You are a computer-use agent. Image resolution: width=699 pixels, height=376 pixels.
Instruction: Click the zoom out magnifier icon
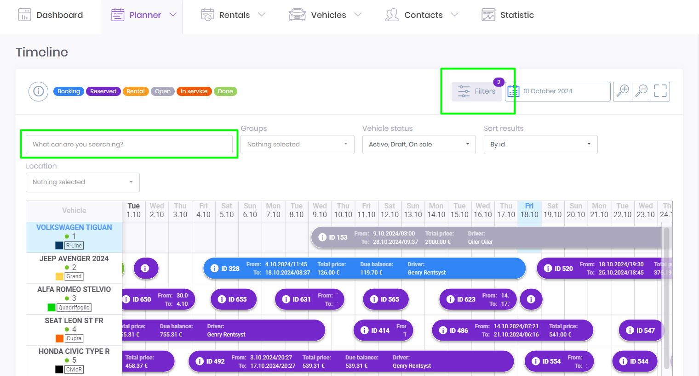click(x=642, y=91)
